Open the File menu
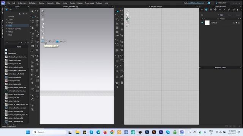Viewport: 243px width, 136px height. click(9, 3)
